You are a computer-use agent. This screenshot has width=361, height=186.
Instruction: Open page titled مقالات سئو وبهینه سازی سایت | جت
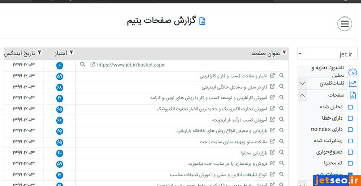pos(234,142)
